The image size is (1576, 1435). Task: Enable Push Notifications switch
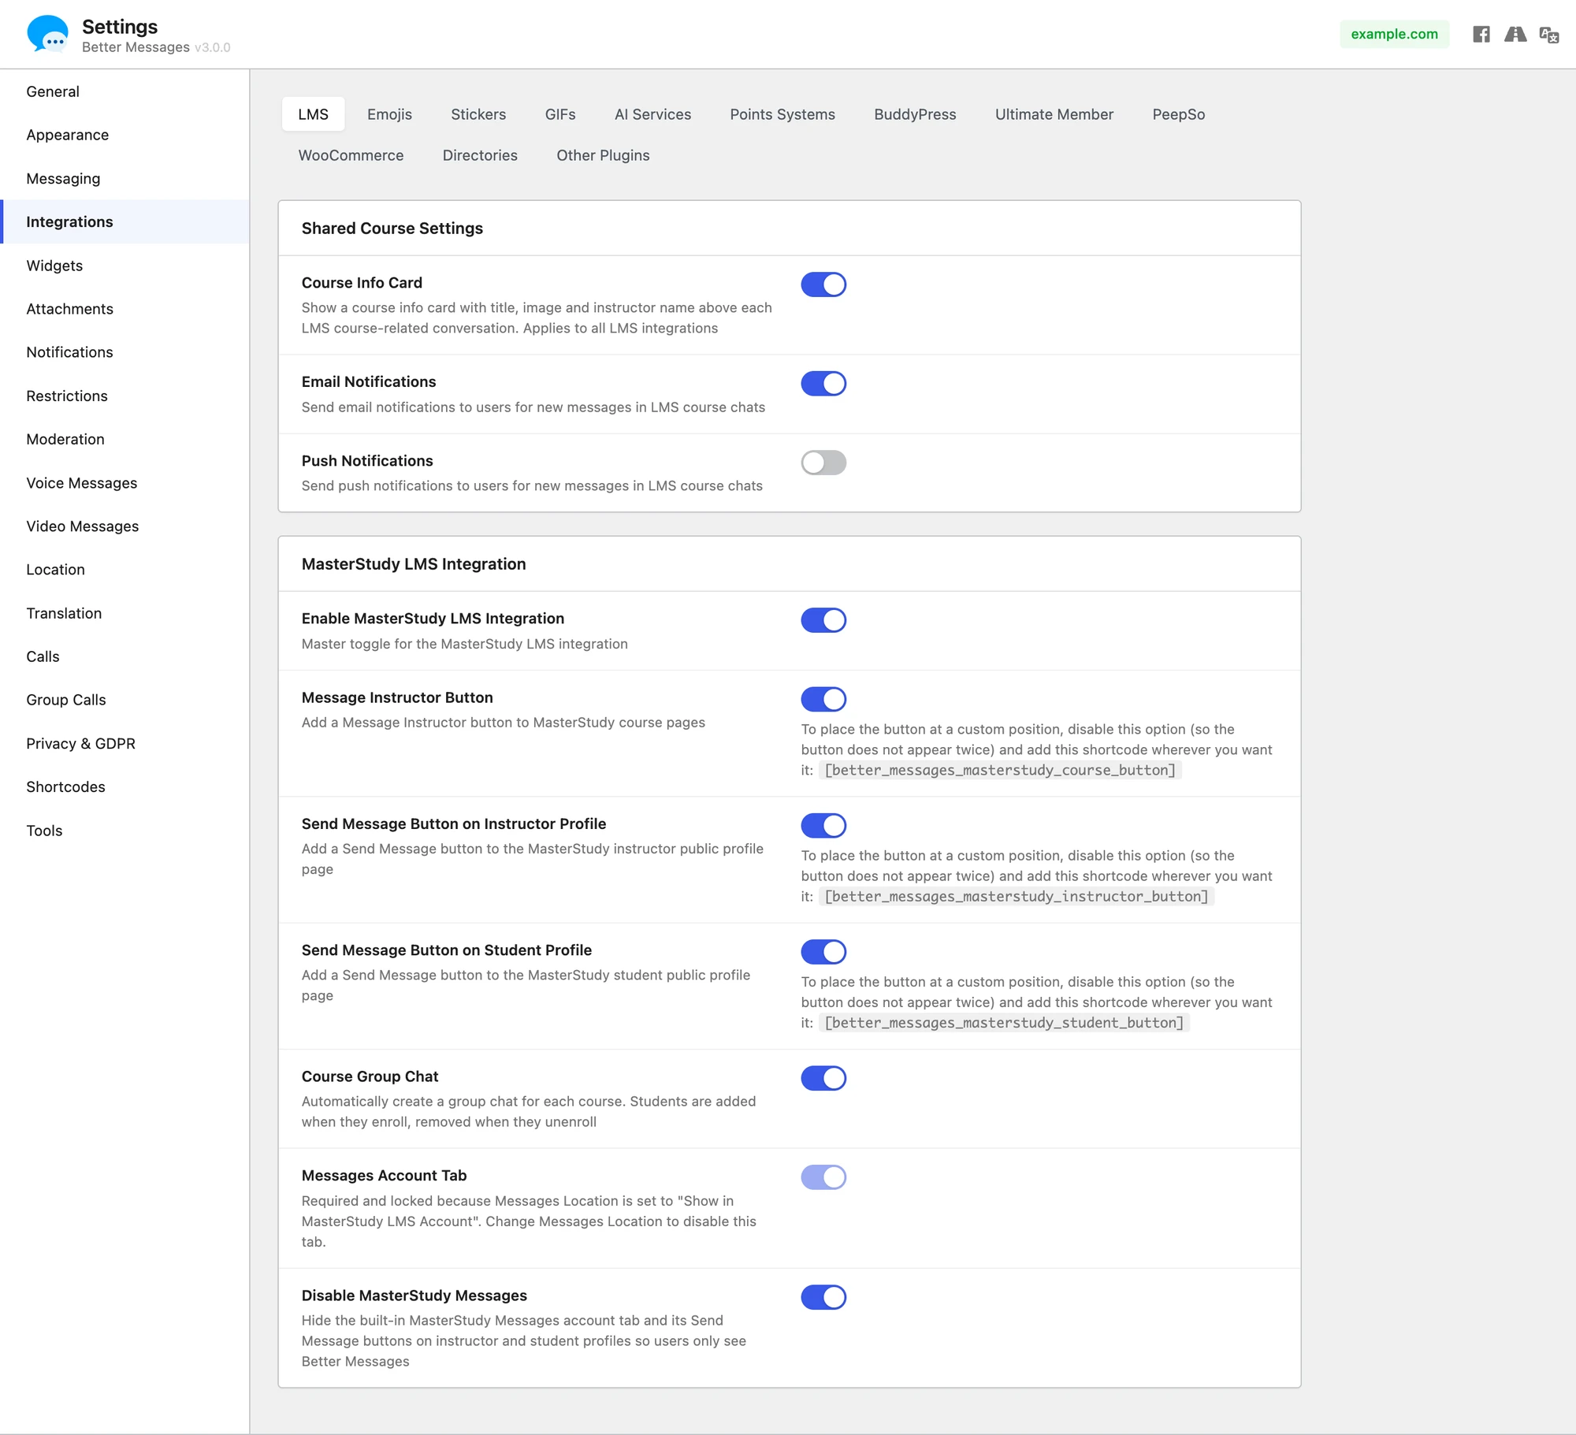coord(823,463)
